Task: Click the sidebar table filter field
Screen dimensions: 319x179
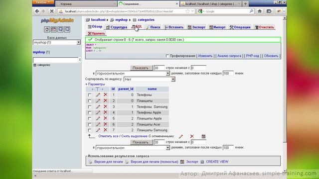Action: click(x=55, y=60)
